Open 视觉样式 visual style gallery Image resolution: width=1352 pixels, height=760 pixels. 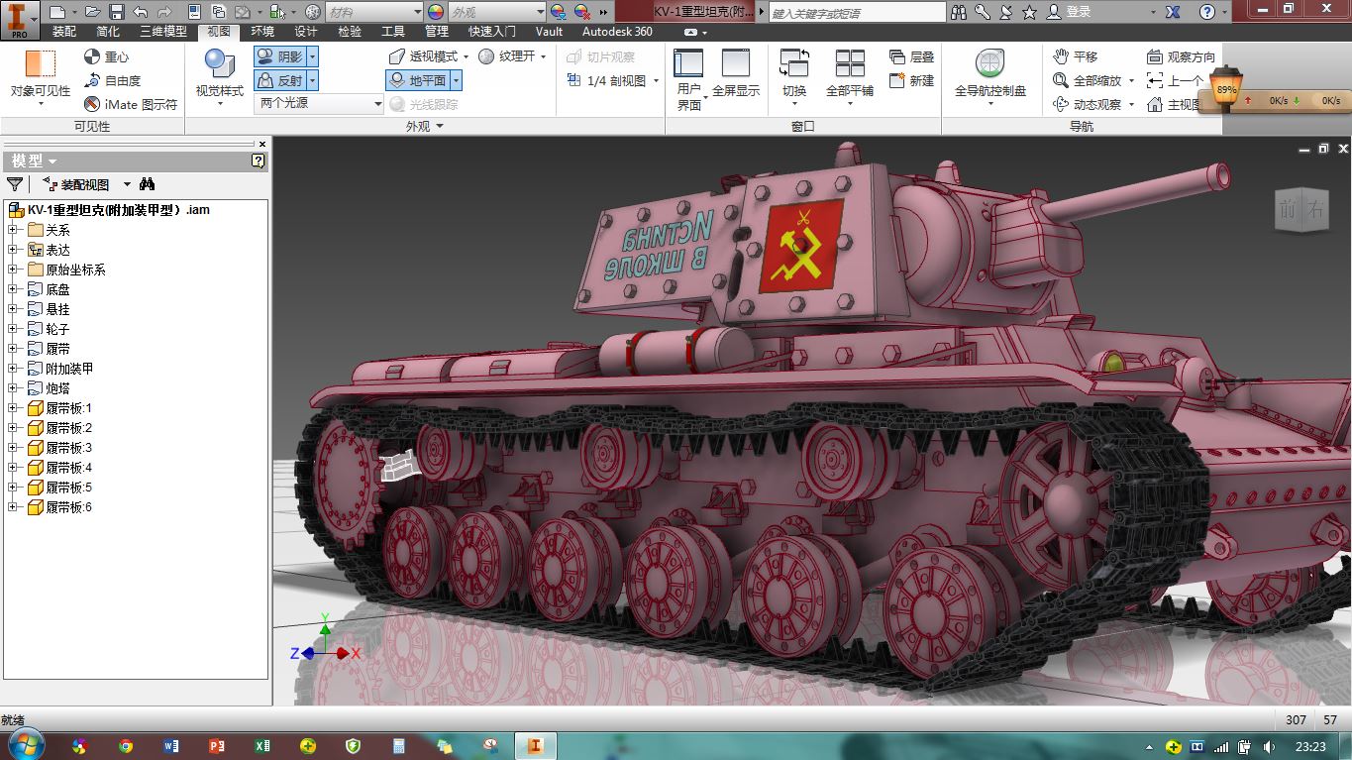pos(219,76)
